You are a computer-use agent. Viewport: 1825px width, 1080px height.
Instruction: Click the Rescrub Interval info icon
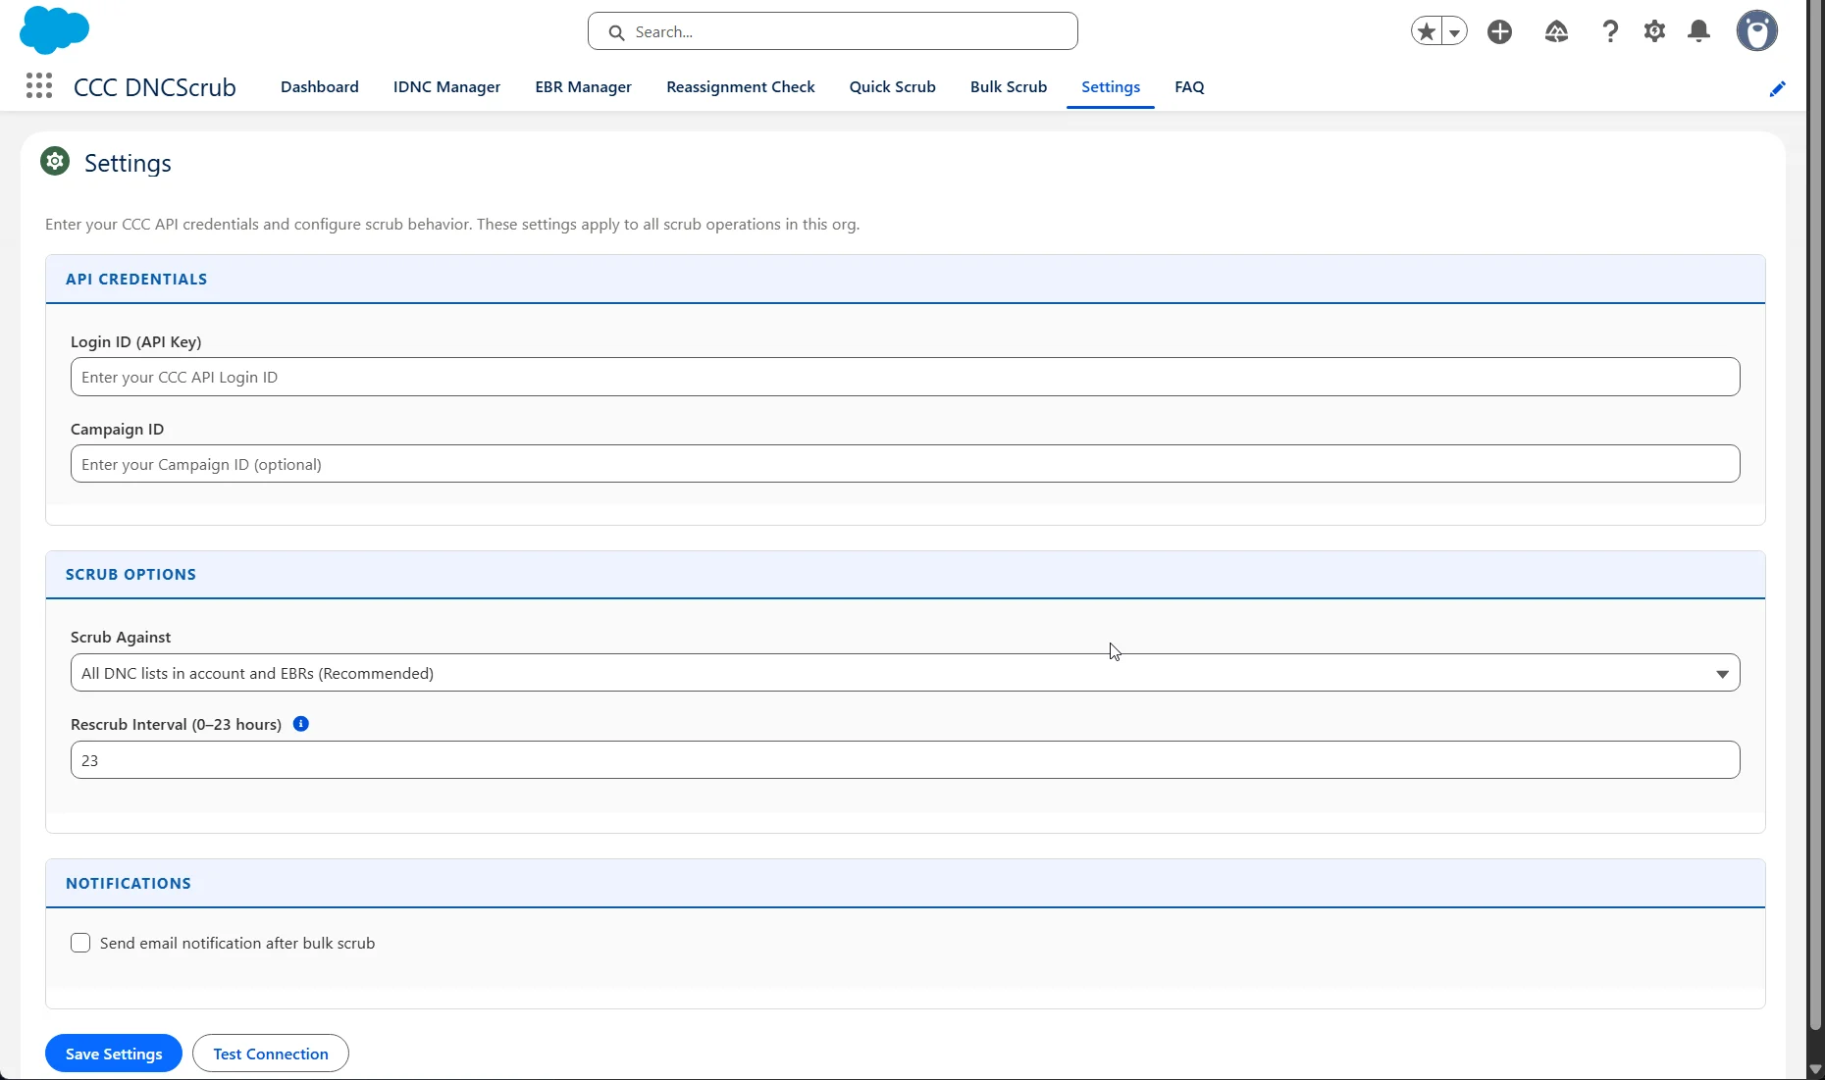(301, 724)
